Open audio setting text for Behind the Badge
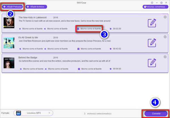The width and height of the screenshot is (170, 118). click(58, 69)
